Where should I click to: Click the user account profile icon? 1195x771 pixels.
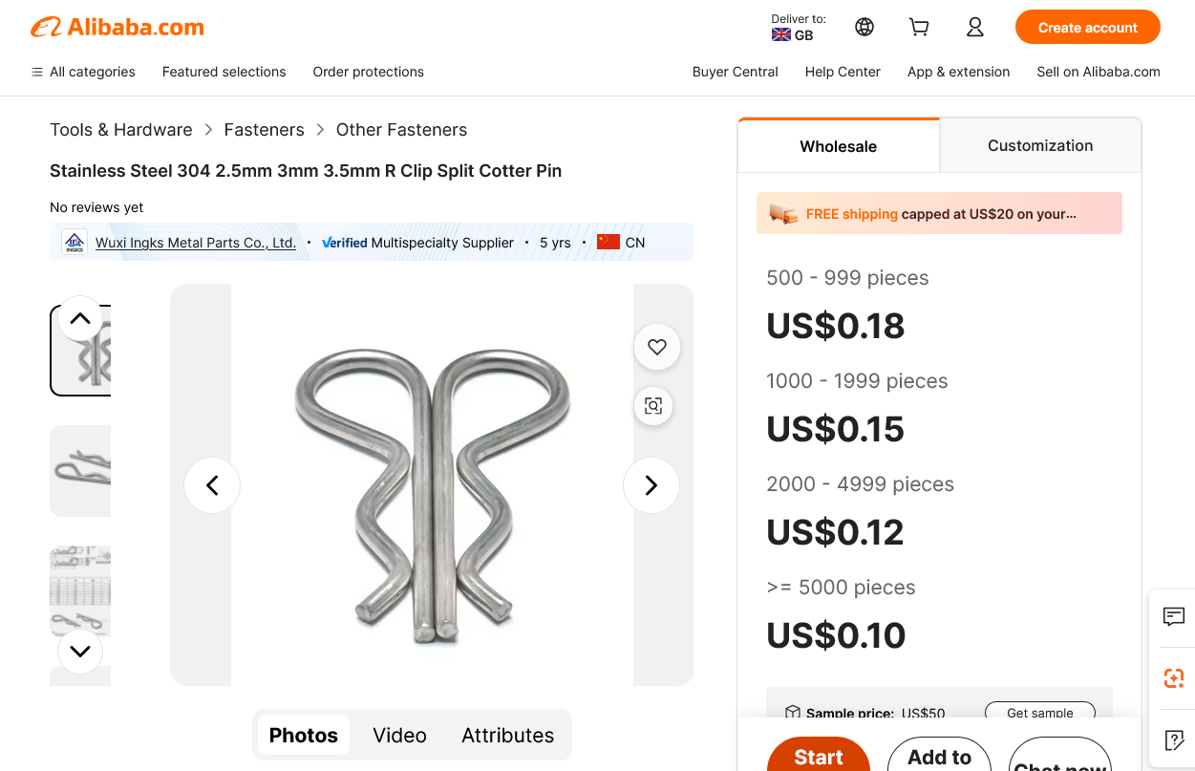(974, 27)
